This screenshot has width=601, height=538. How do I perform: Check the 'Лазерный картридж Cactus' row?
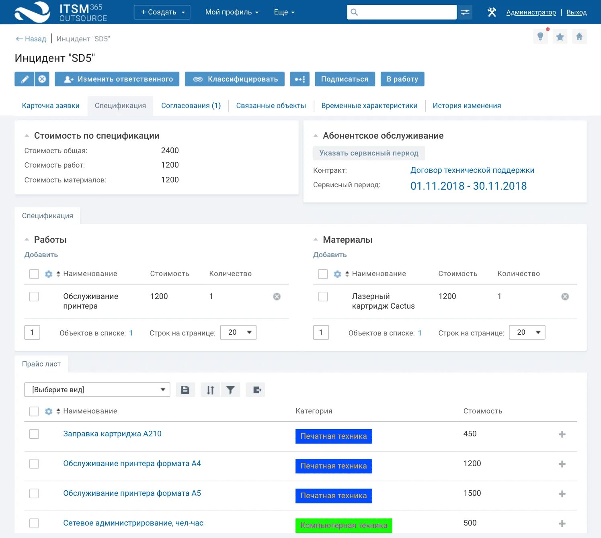click(x=323, y=296)
